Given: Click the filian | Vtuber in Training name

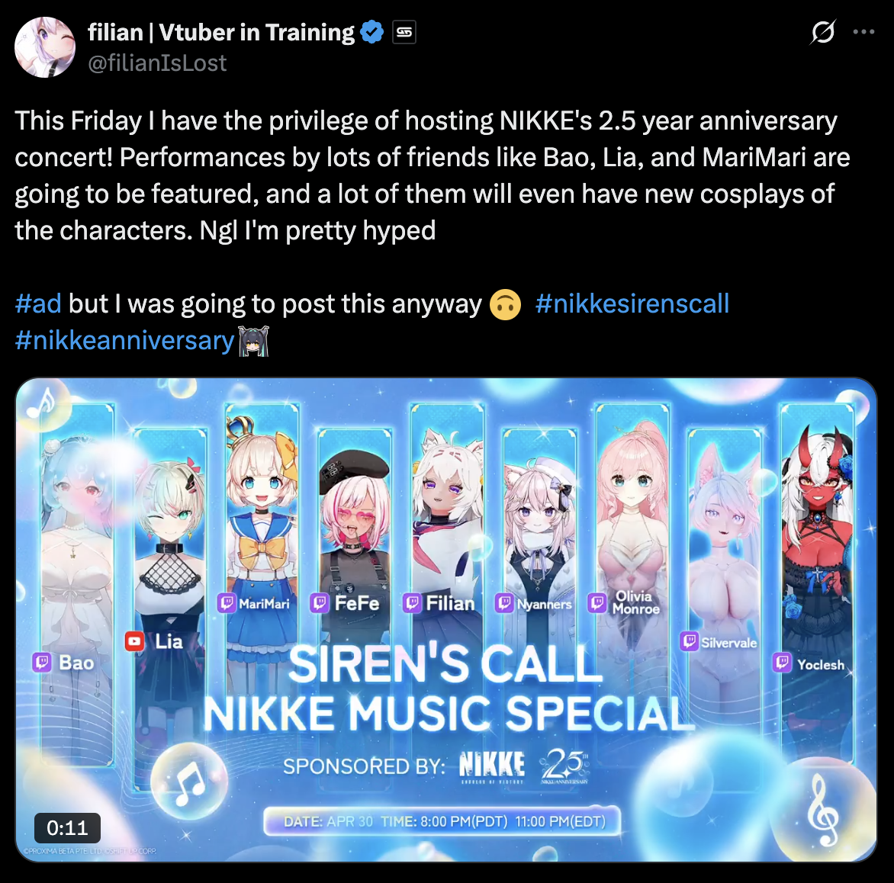Looking at the screenshot, I should point(221,33).
